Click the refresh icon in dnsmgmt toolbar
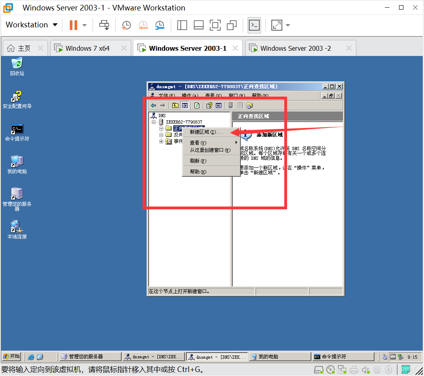This screenshot has width=424, height=376. (197, 105)
